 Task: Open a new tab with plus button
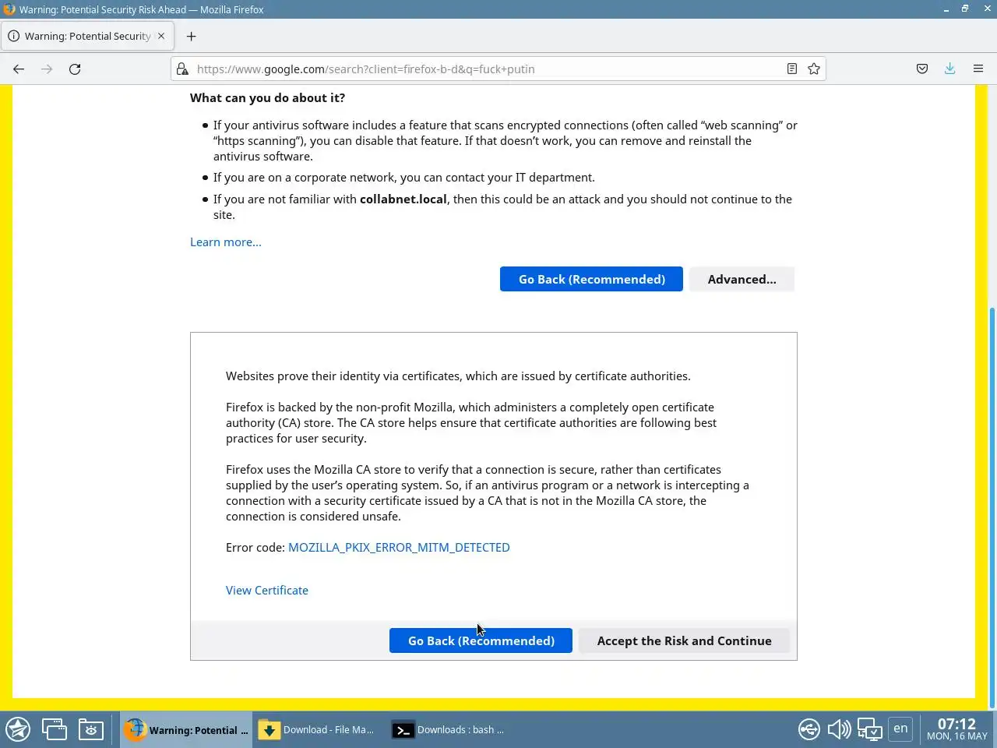[191, 36]
